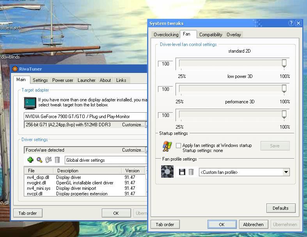Switch to the Overclocking tab
Image resolution: width=307 pixels, height=237 pixels.
(166, 35)
